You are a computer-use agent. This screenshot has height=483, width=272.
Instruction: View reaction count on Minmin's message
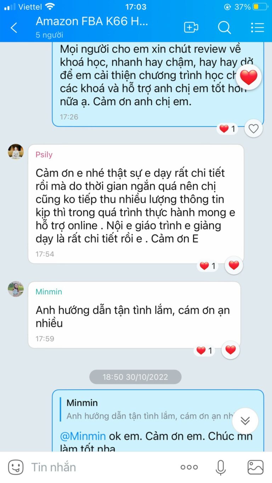click(x=205, y=351)
